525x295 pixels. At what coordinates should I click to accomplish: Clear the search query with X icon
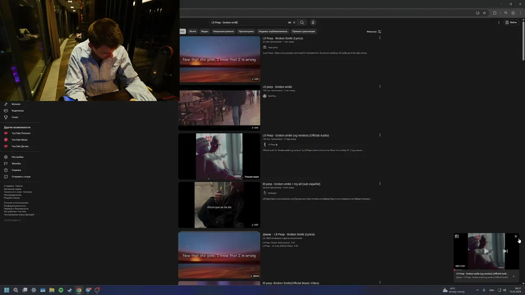tap(294, 23)
